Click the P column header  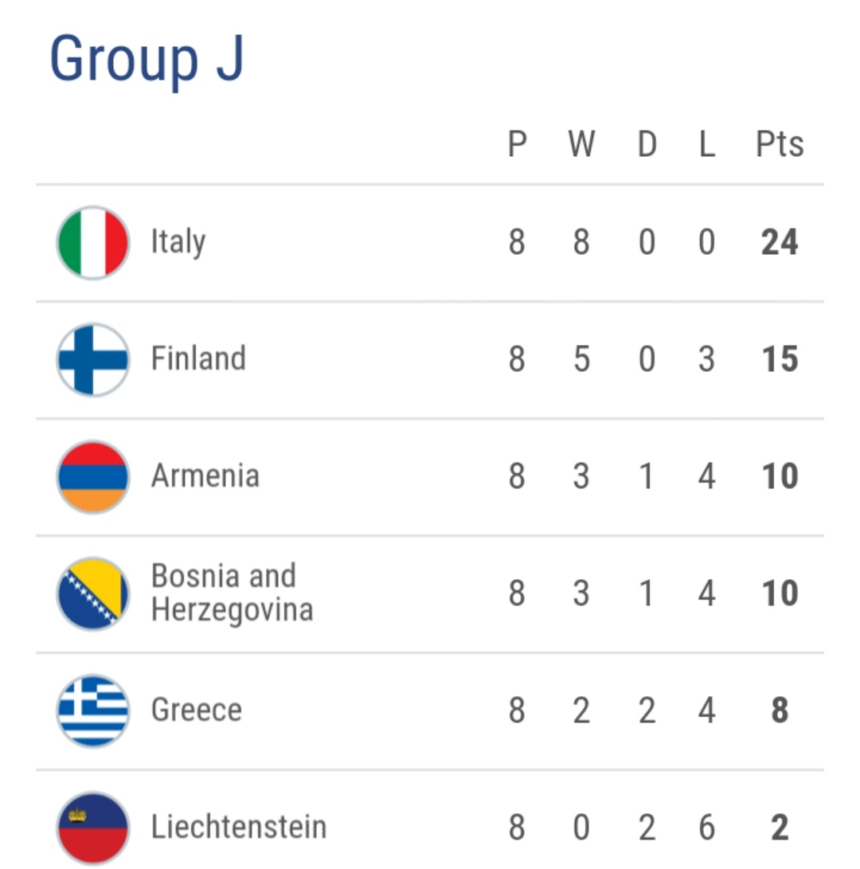pyautogui.click(x=517, y=145)
